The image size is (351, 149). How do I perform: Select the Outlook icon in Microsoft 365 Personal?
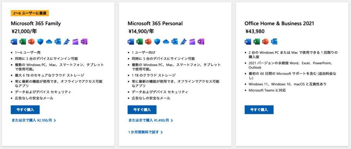point(174,41)
